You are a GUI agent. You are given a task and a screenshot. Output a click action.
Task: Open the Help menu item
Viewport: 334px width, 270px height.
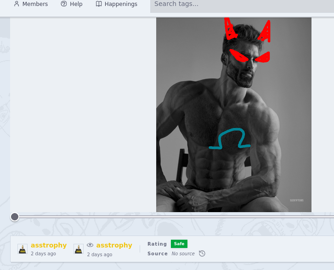(72, 4)
